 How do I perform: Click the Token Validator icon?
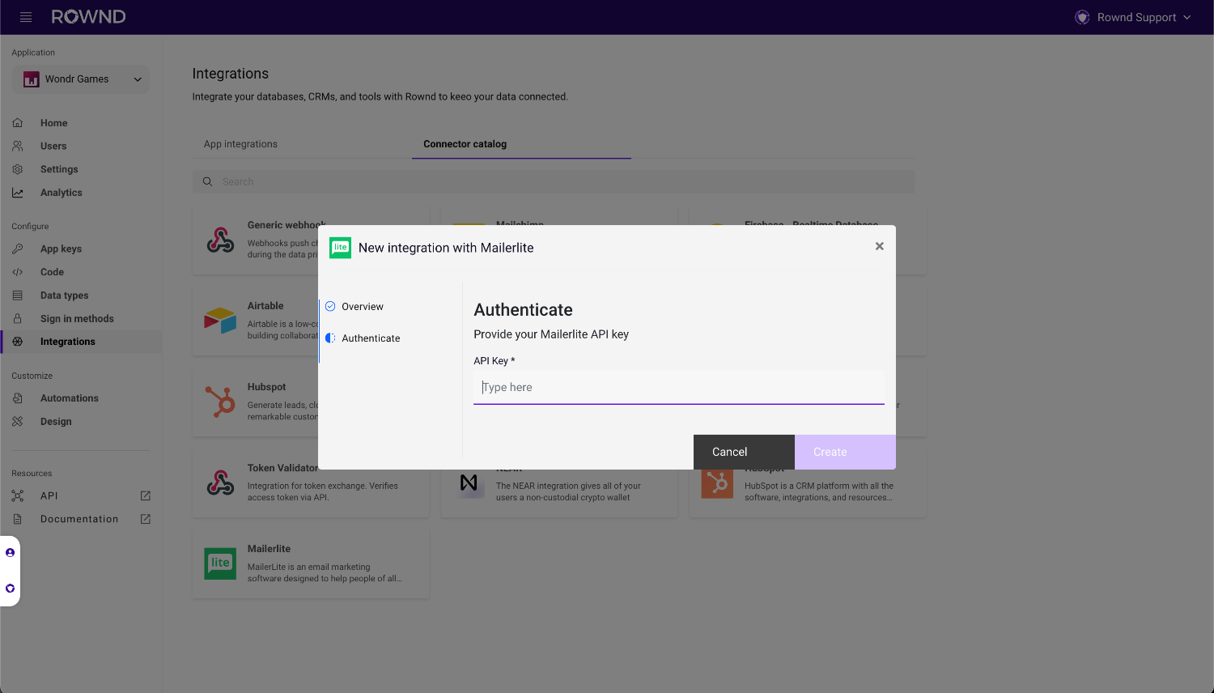pyautogui.click(x=220, y=483)
